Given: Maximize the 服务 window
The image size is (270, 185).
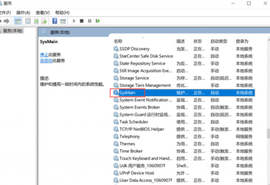Looking at the screenshot, I should tap(249, 3).
